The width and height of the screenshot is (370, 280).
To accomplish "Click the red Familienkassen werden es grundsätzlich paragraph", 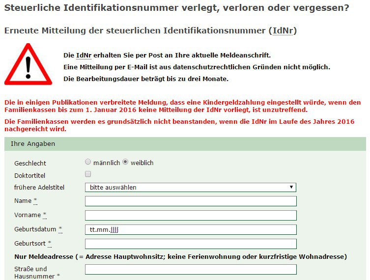I will click(179, 125).
